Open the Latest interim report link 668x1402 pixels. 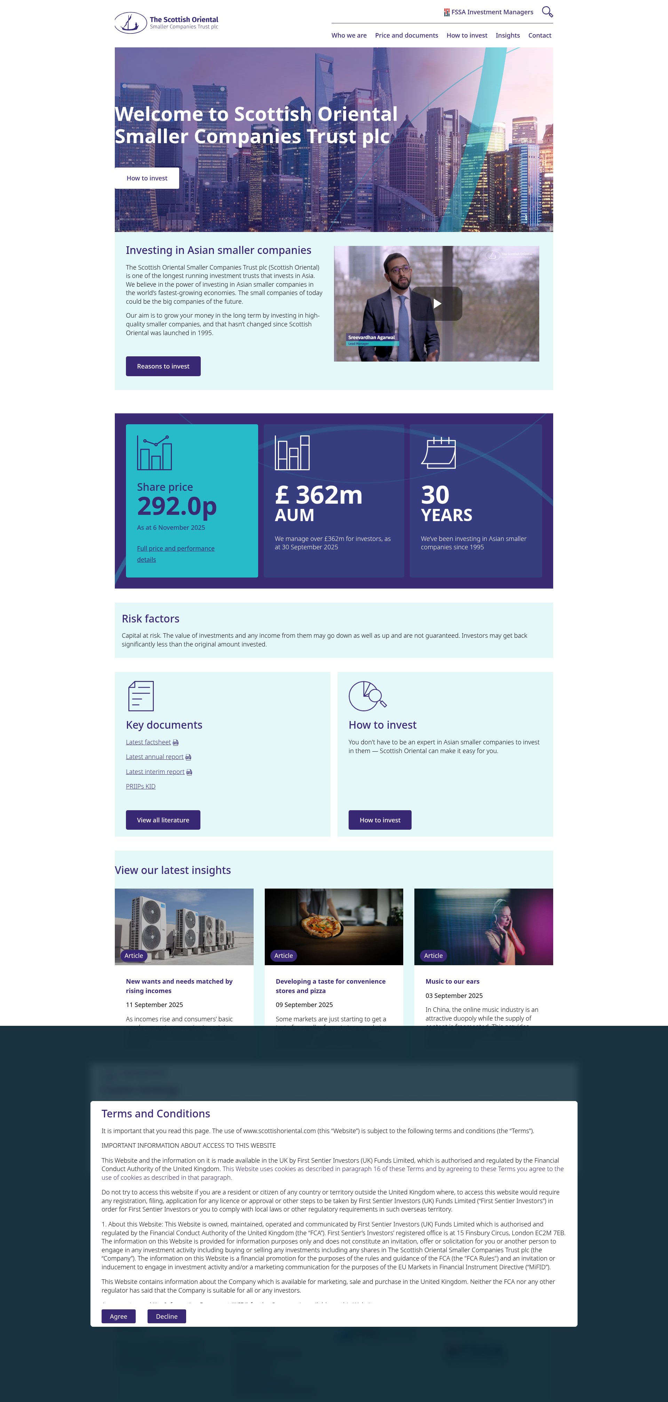156,772
